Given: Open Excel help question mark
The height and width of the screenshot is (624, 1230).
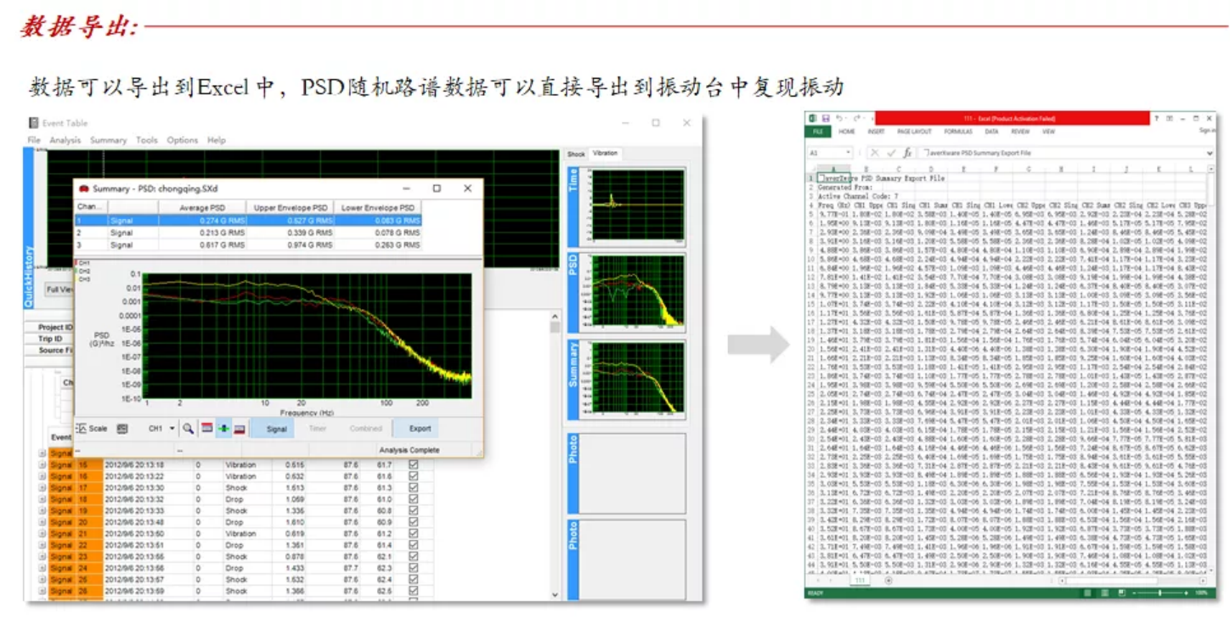Looking at the screenshot, I should point(1156,118).
